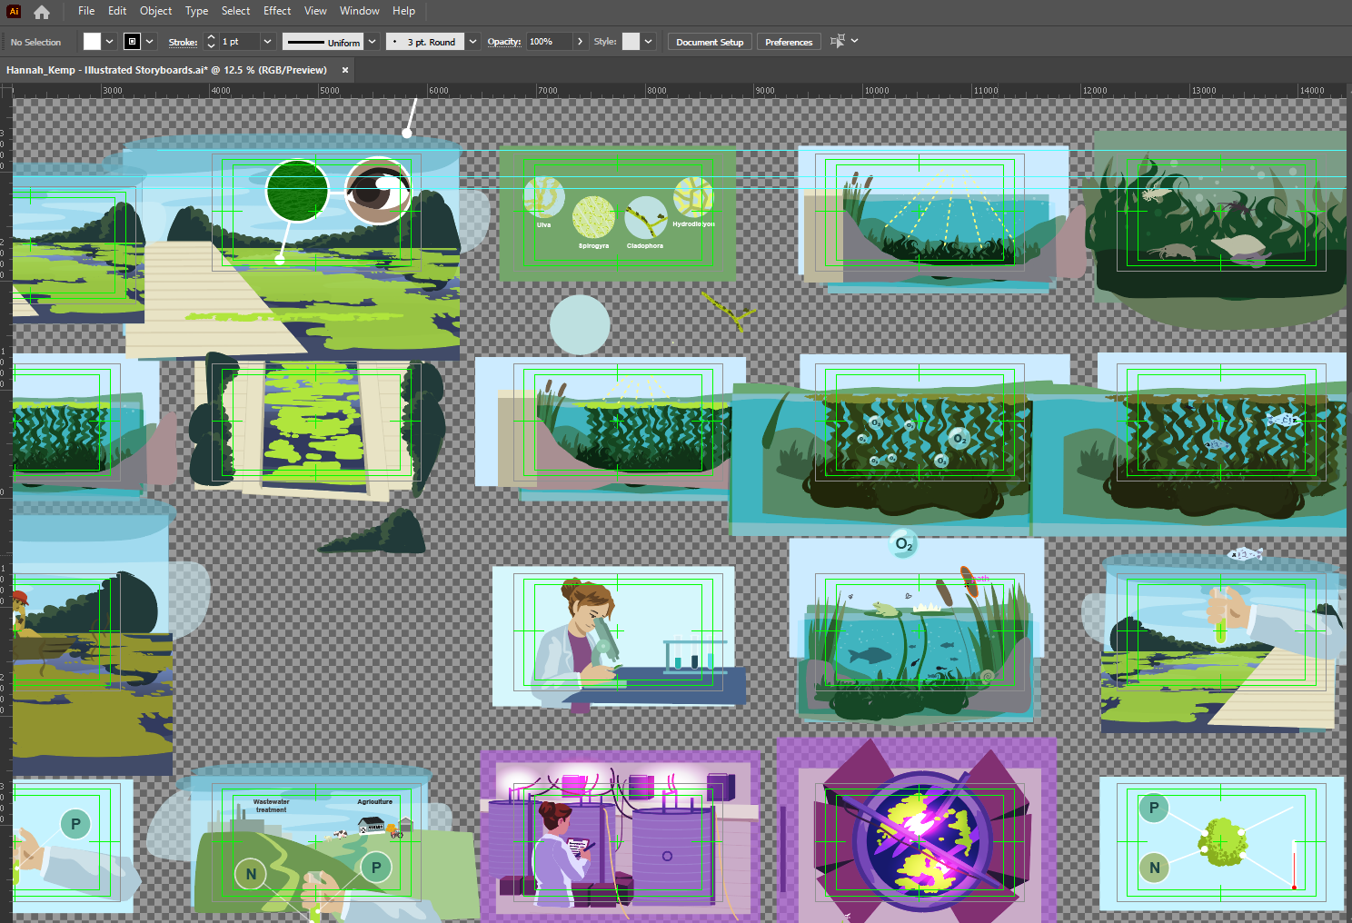1352x923 pixels.
Task: Expand the stroke color dropdown arrow
Action: click(150, 42)
